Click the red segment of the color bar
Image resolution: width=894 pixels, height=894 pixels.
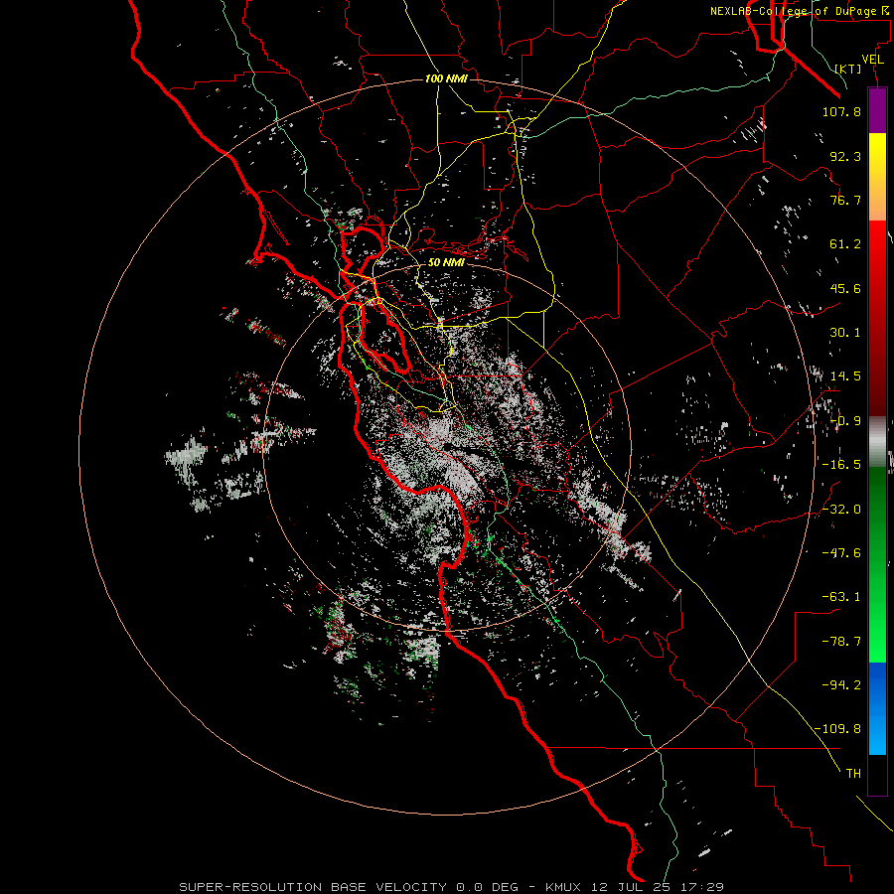[x=877, y=319]
